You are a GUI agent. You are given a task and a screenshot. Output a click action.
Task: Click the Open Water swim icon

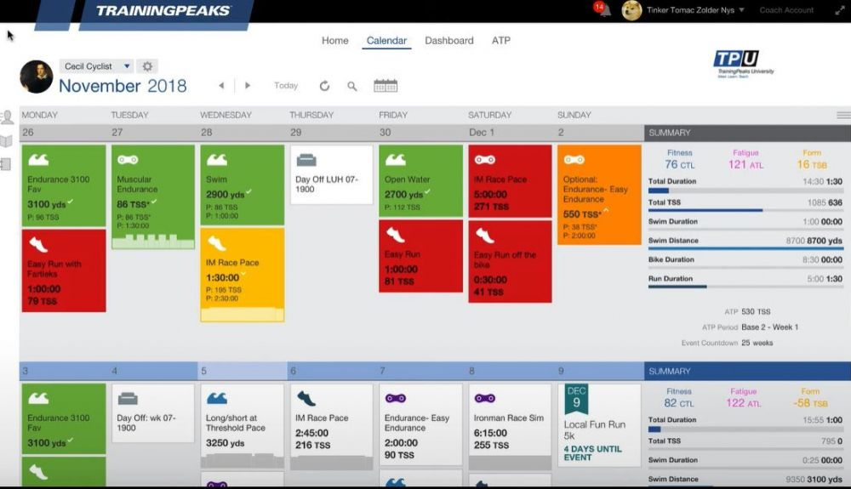click(x=396, y=159)
